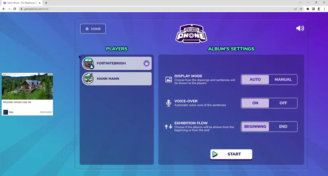This screenshot has width=328, height=176.
Task: Click the ALBUM'S SETTINGS heading
Action: point(231,49)
